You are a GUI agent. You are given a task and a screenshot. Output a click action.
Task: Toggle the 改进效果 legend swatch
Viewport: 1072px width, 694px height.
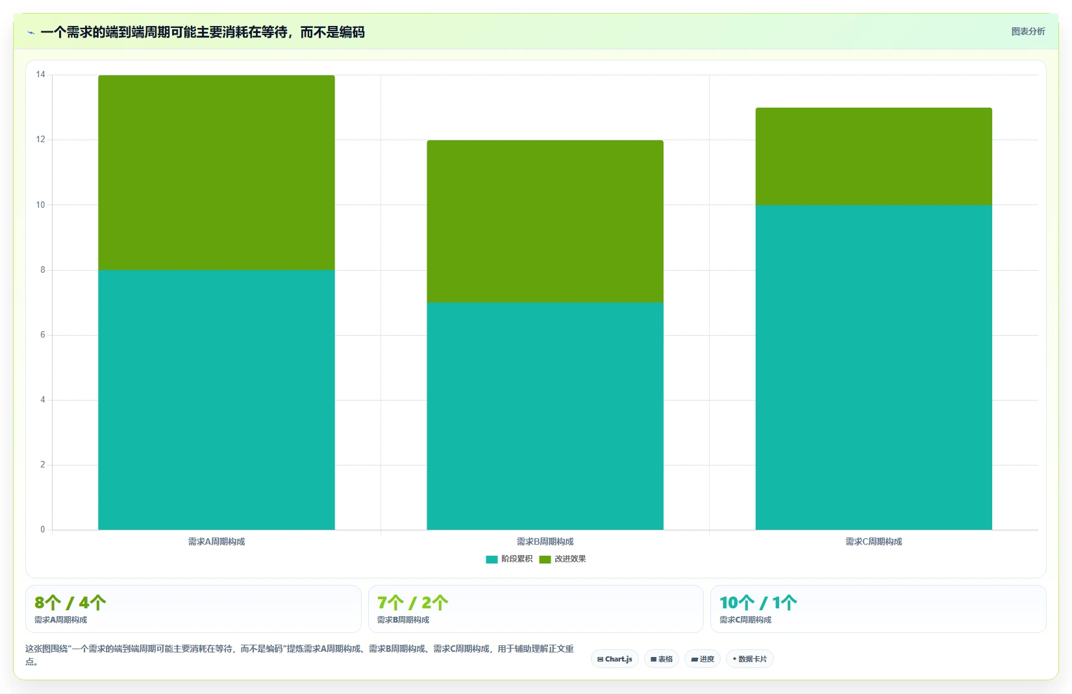pos(545,560)
